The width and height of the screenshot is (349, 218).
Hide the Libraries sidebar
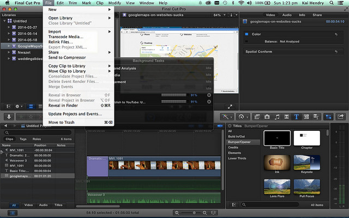pyautogui.click(x=8, y=107)
